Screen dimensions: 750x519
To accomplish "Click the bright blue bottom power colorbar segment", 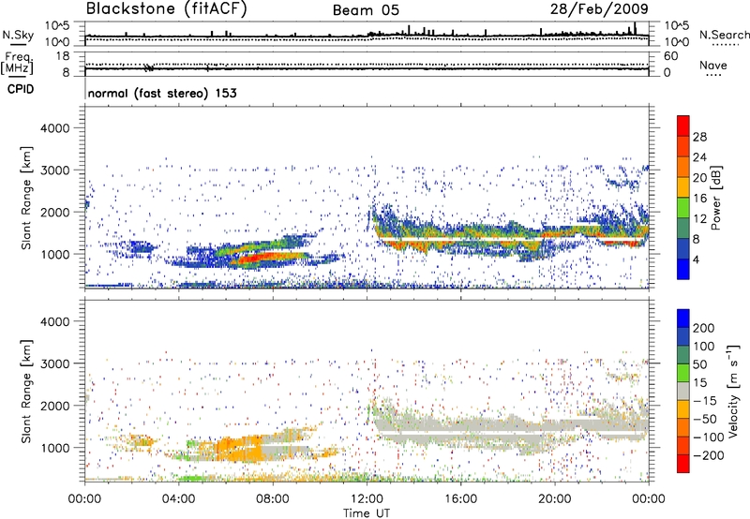I will (683, 269).
